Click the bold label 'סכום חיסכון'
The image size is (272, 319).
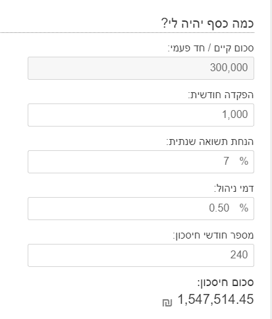point(226,283)
